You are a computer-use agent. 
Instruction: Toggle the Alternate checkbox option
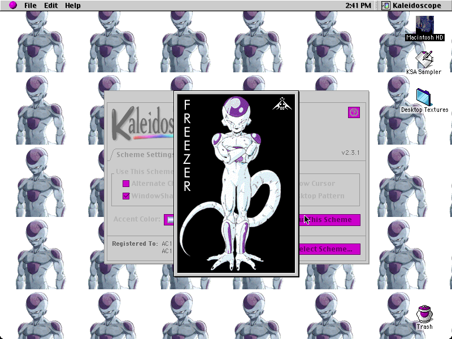pos(126,184)
